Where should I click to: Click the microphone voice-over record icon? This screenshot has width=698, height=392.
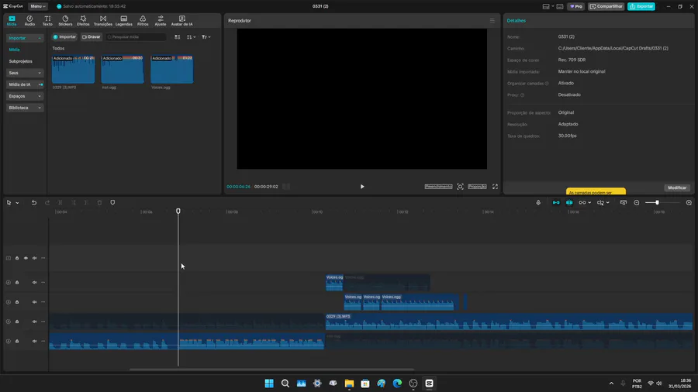(538, 202)
